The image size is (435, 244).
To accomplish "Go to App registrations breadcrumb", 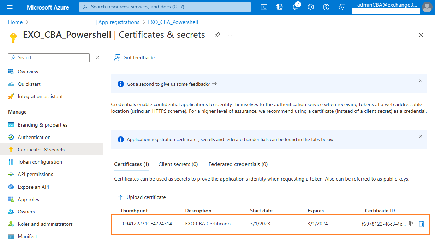I will [x=119, y=22].
